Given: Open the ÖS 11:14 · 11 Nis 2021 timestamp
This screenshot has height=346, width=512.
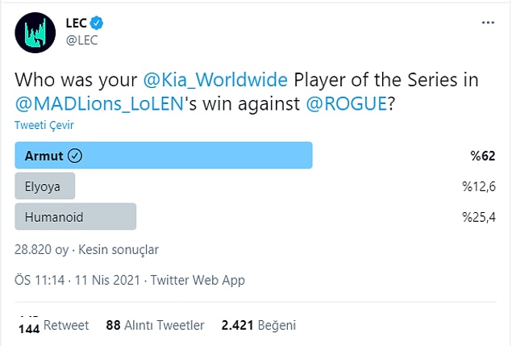Looking at the screenshot, I should (x=77, y=281).
